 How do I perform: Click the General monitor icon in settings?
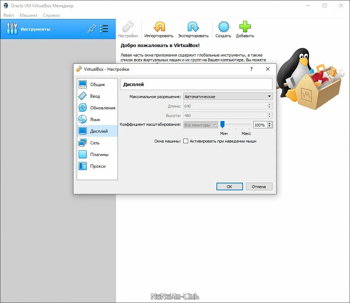83,84
